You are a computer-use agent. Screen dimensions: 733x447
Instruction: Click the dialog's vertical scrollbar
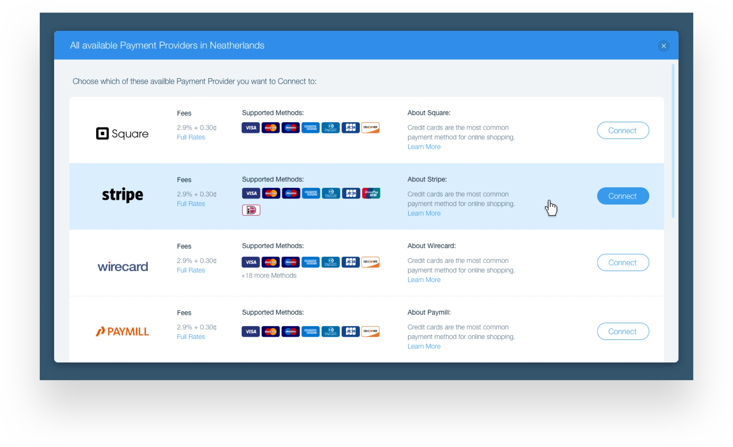coord(673,141)
